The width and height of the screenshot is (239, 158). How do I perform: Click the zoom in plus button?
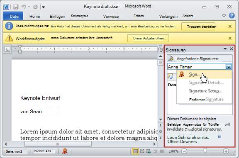(x=226, y=151)
